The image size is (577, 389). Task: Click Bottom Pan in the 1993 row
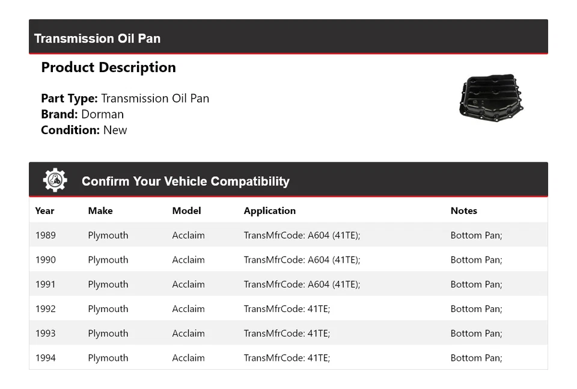[x=476, y=334]
